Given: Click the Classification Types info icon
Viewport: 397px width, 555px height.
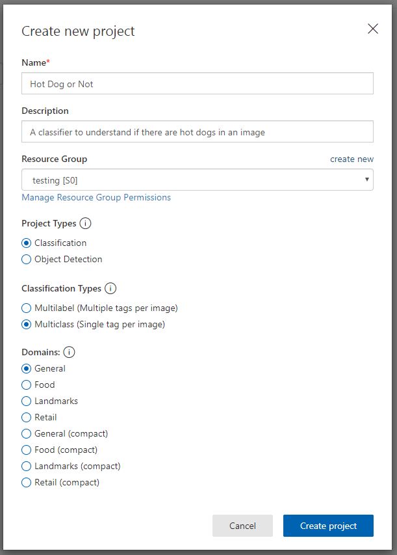Looking at the screenshot, I should tap(110, 288).
